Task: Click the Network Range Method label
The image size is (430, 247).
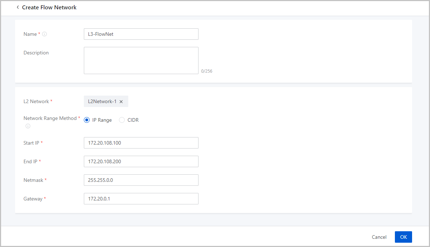Action: pyautogui.click(x=50, y=118)
